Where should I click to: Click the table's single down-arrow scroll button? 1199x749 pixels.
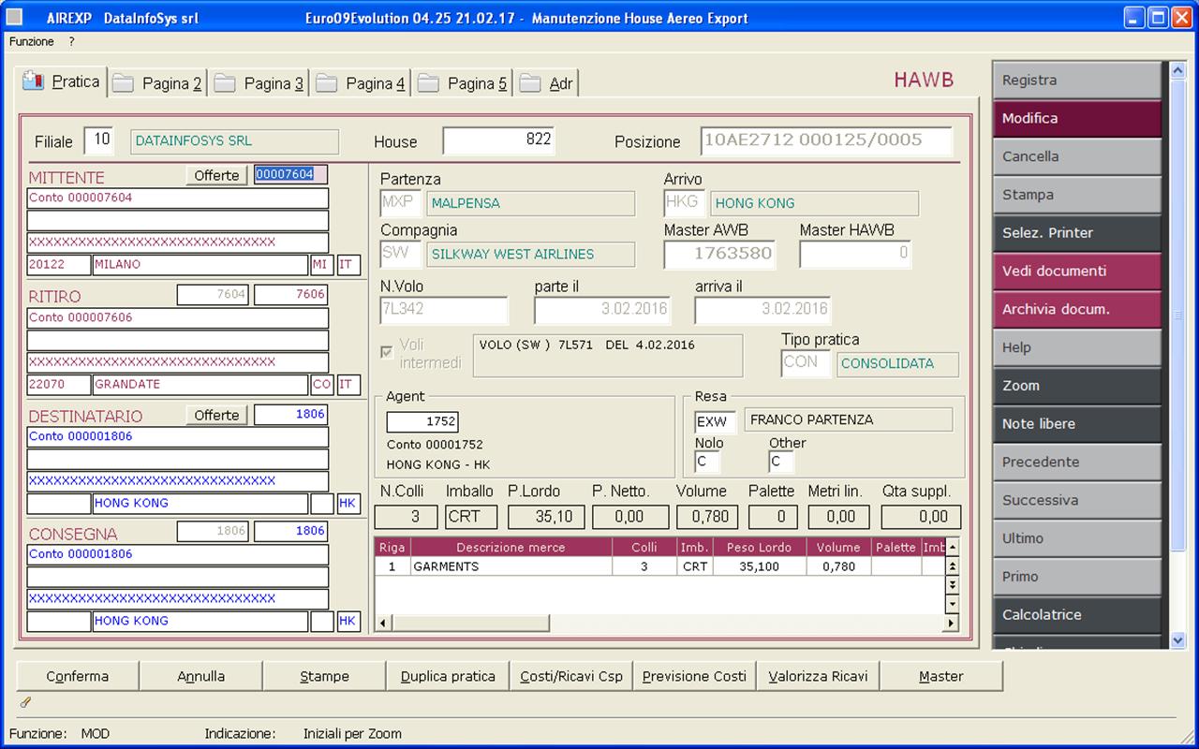(953, 603)
